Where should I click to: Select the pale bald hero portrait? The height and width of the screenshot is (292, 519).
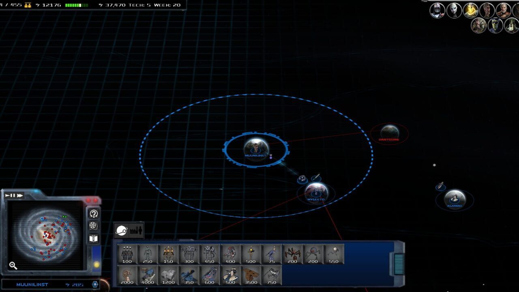point(454,10)
